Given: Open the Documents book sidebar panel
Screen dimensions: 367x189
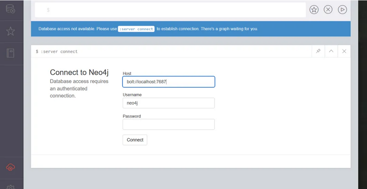Looking at the screenshot, I should 11,53.
